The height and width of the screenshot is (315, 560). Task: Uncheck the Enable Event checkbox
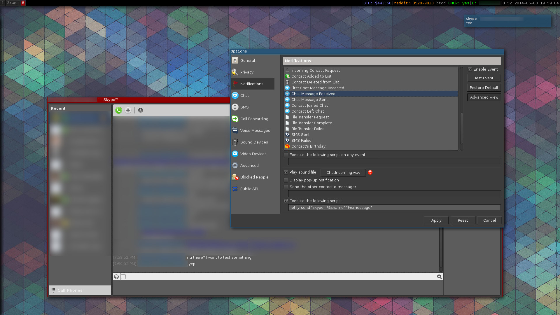pyautogui.click(x=470, y=69)
